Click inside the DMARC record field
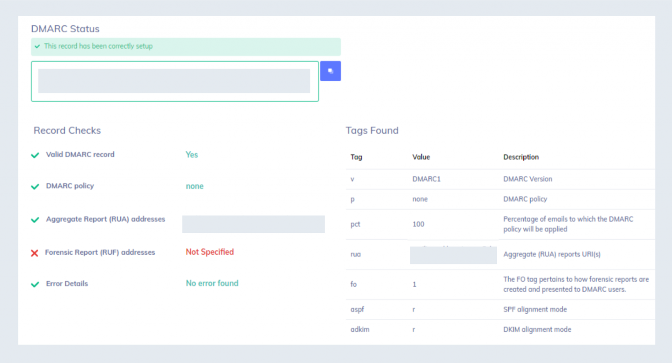 tap(174, 81)
